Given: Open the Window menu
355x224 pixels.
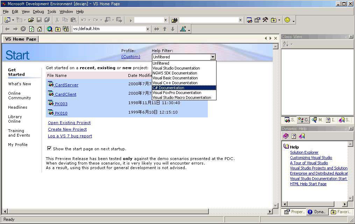Looking at the screenshot, I should (x=66, y=12).
